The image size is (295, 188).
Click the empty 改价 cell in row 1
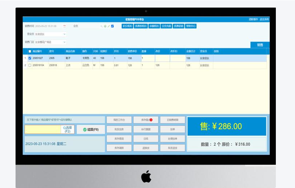click(162, 58)
